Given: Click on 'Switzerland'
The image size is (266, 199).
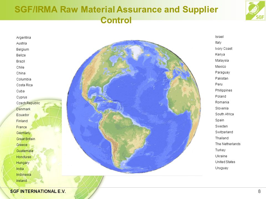Looking at the screenshot, I should pyautogui.click(x=224, y=132).
